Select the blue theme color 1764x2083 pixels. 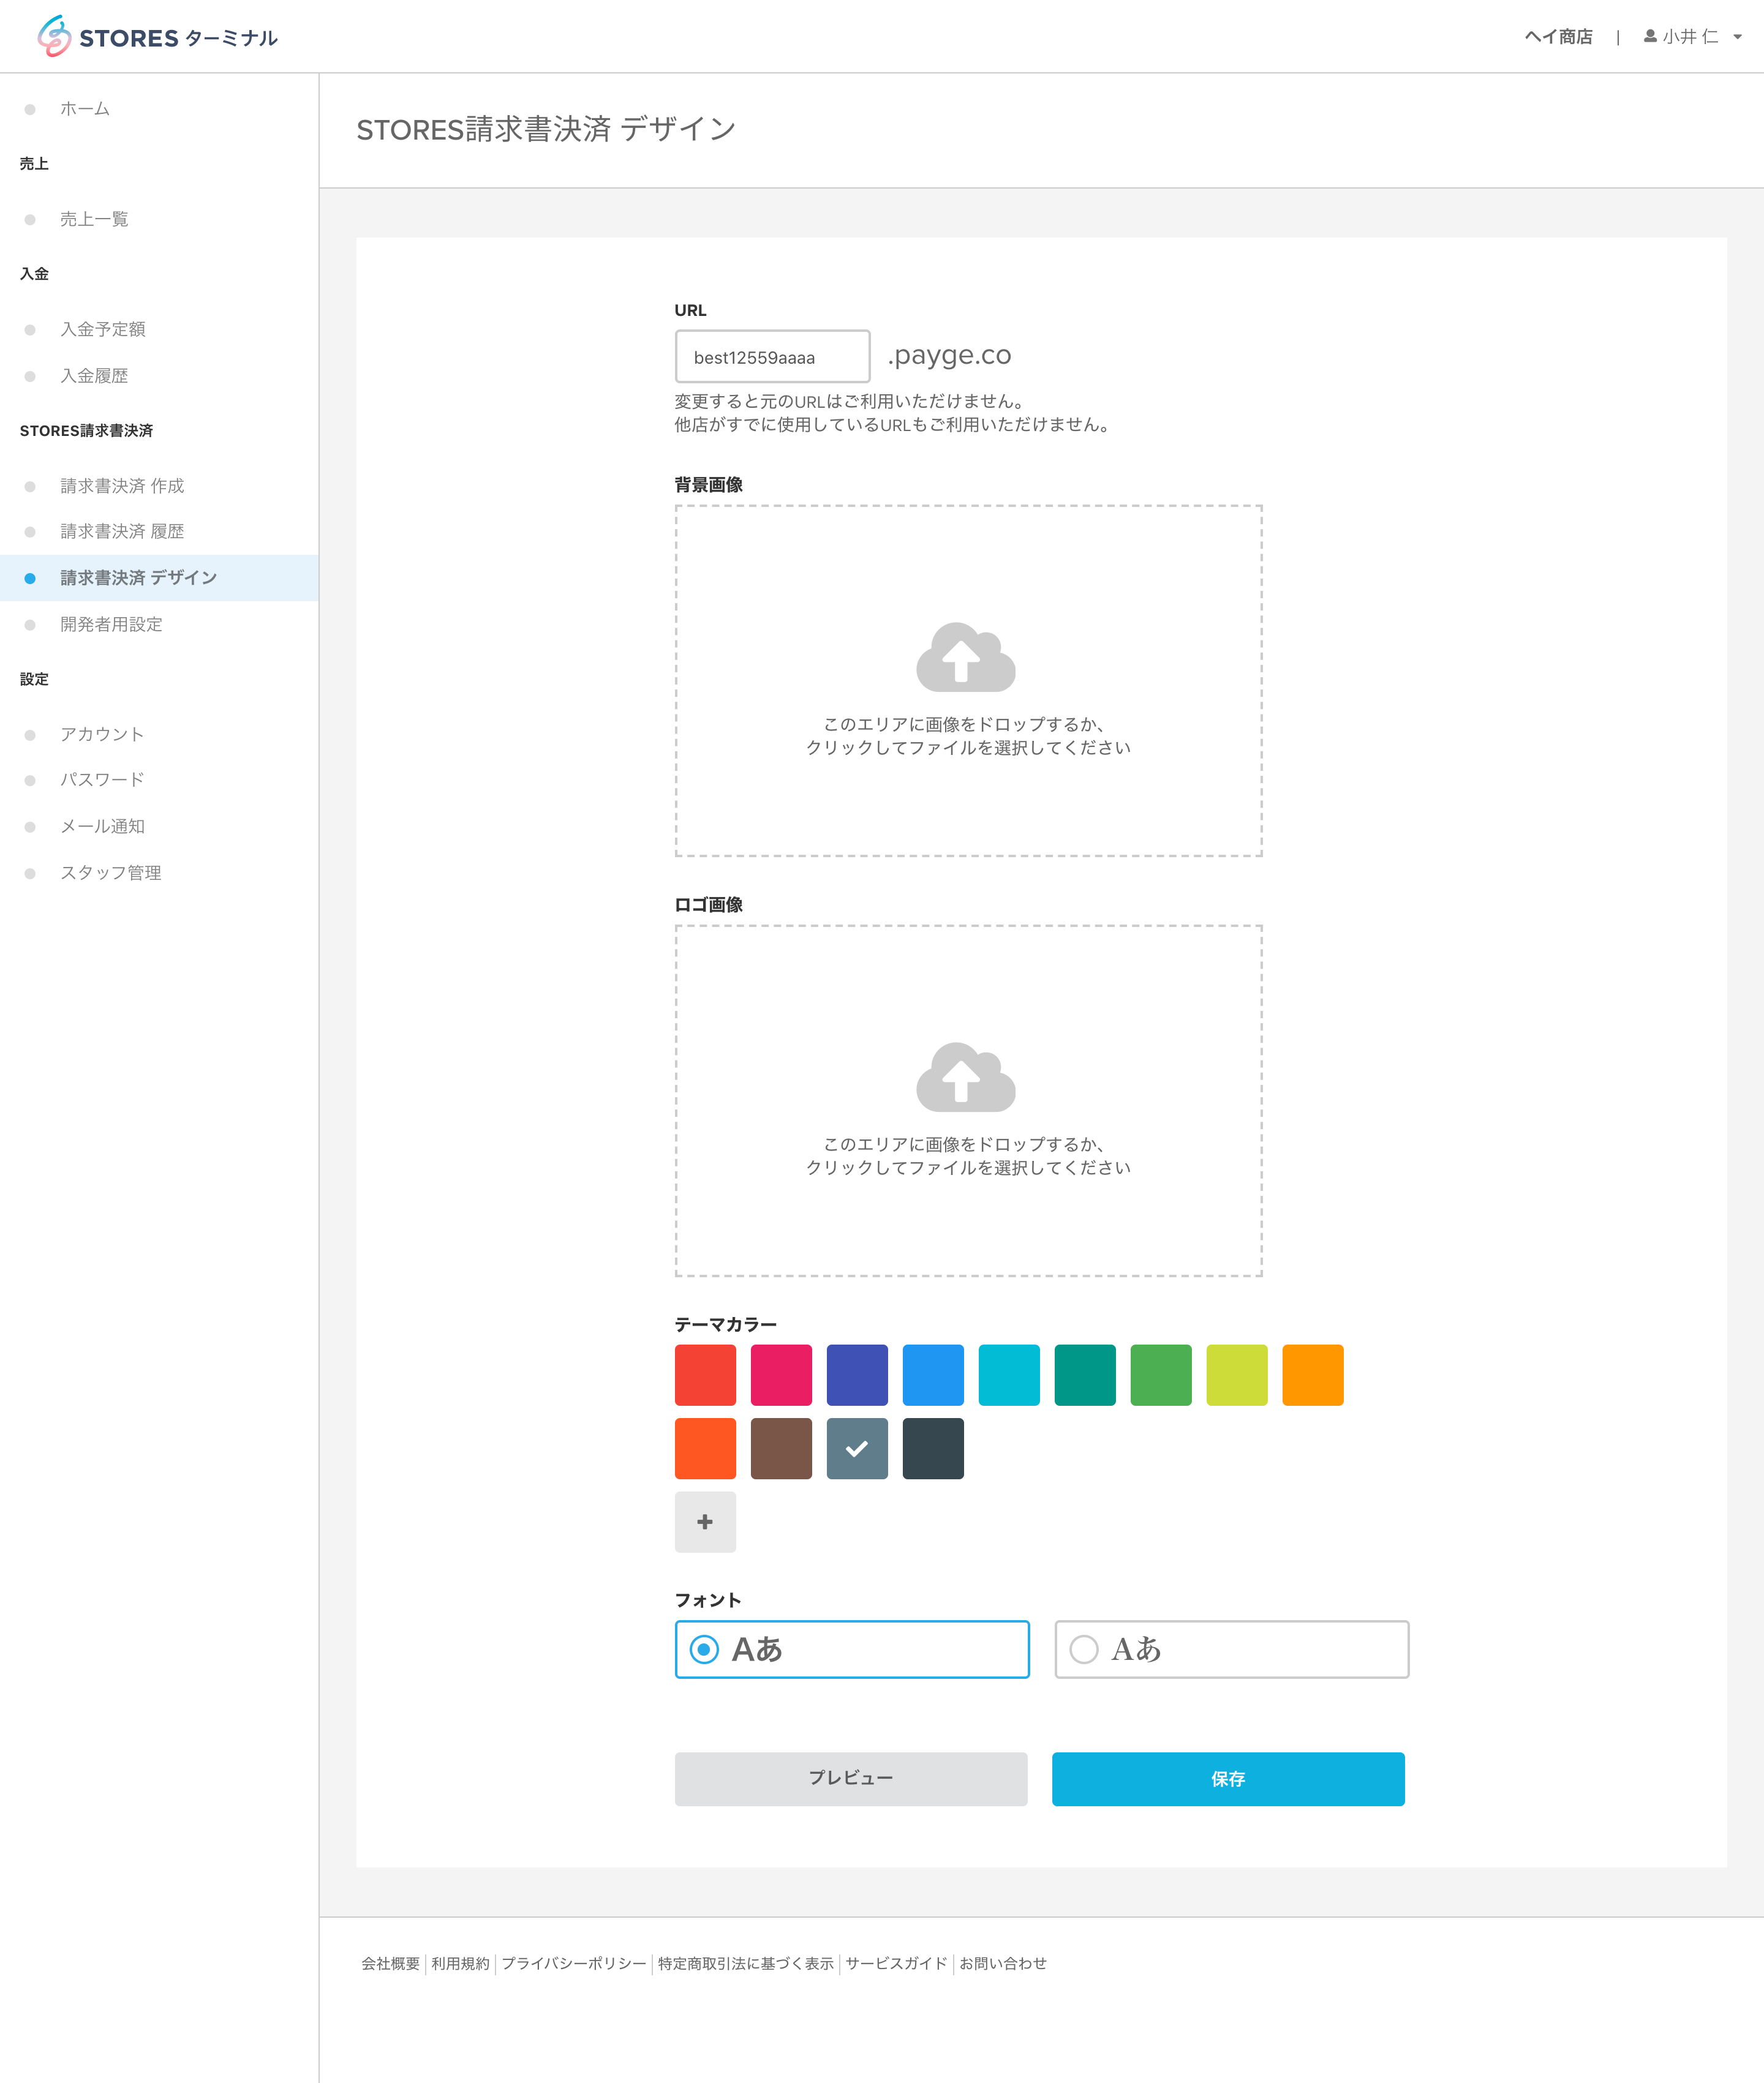pos(933,1375)
